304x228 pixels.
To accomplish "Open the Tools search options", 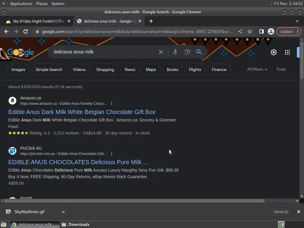I will 281,69.
